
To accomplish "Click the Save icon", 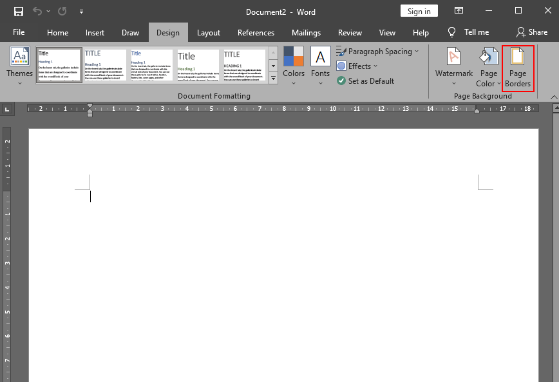I will 17,11.
